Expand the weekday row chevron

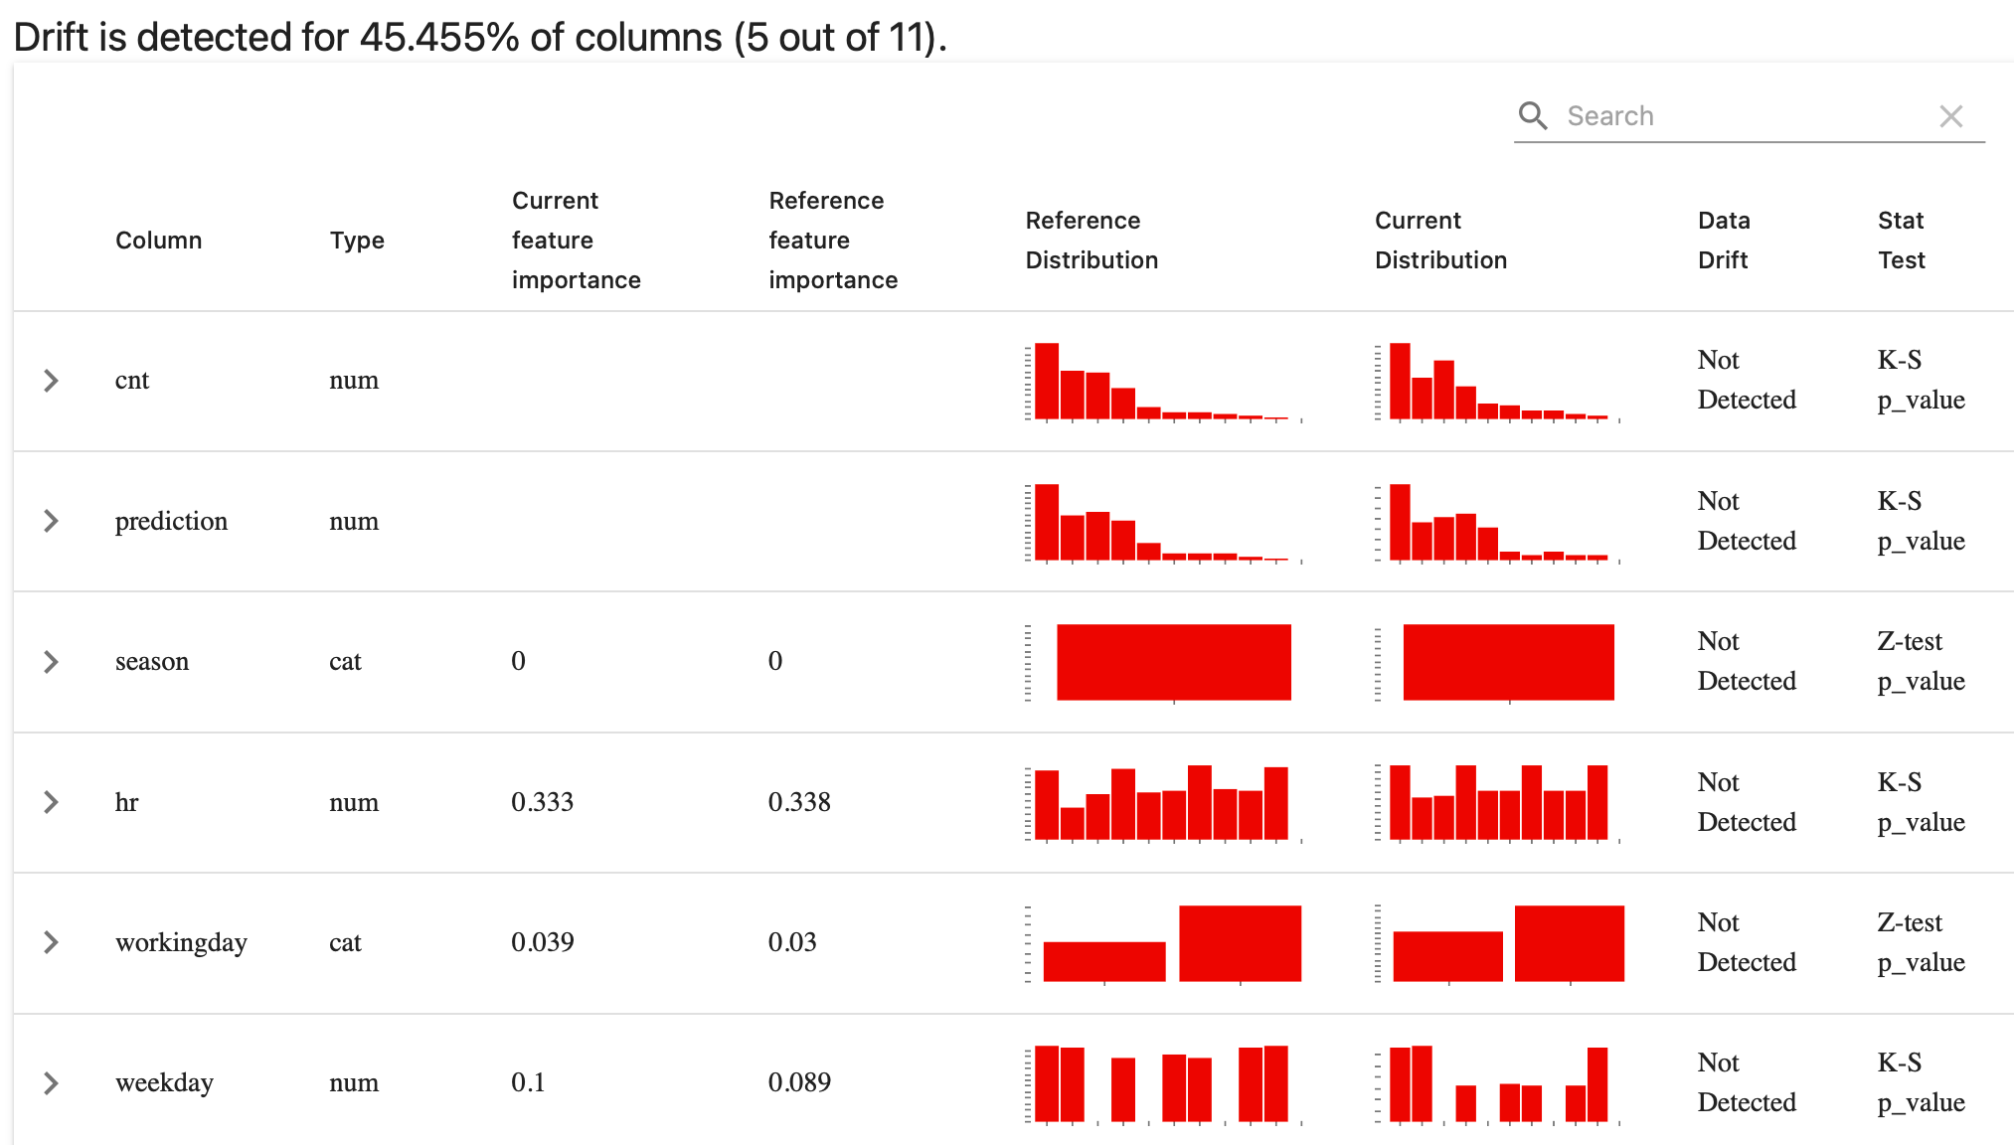(x=50, y=1083)
